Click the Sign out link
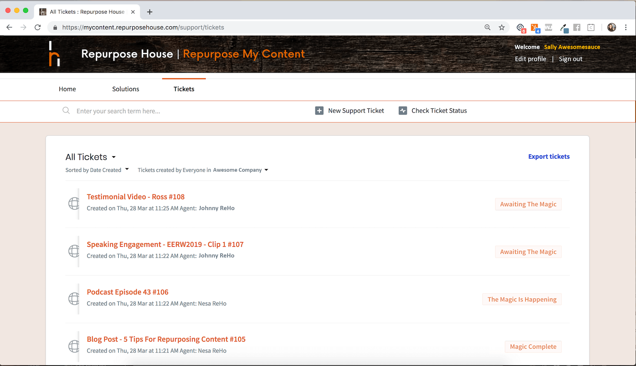Screen dimensions: 636x366 pos(570,59)
